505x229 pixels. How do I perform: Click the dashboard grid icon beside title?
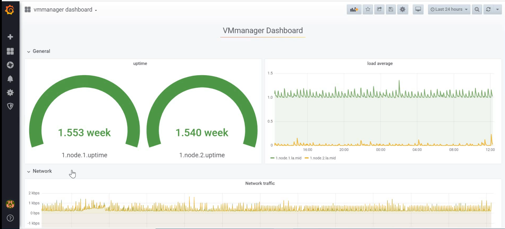[x=28, y=10]
